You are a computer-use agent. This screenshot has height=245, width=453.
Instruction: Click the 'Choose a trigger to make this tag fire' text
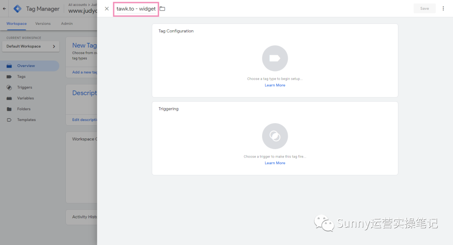click(275, 157)
